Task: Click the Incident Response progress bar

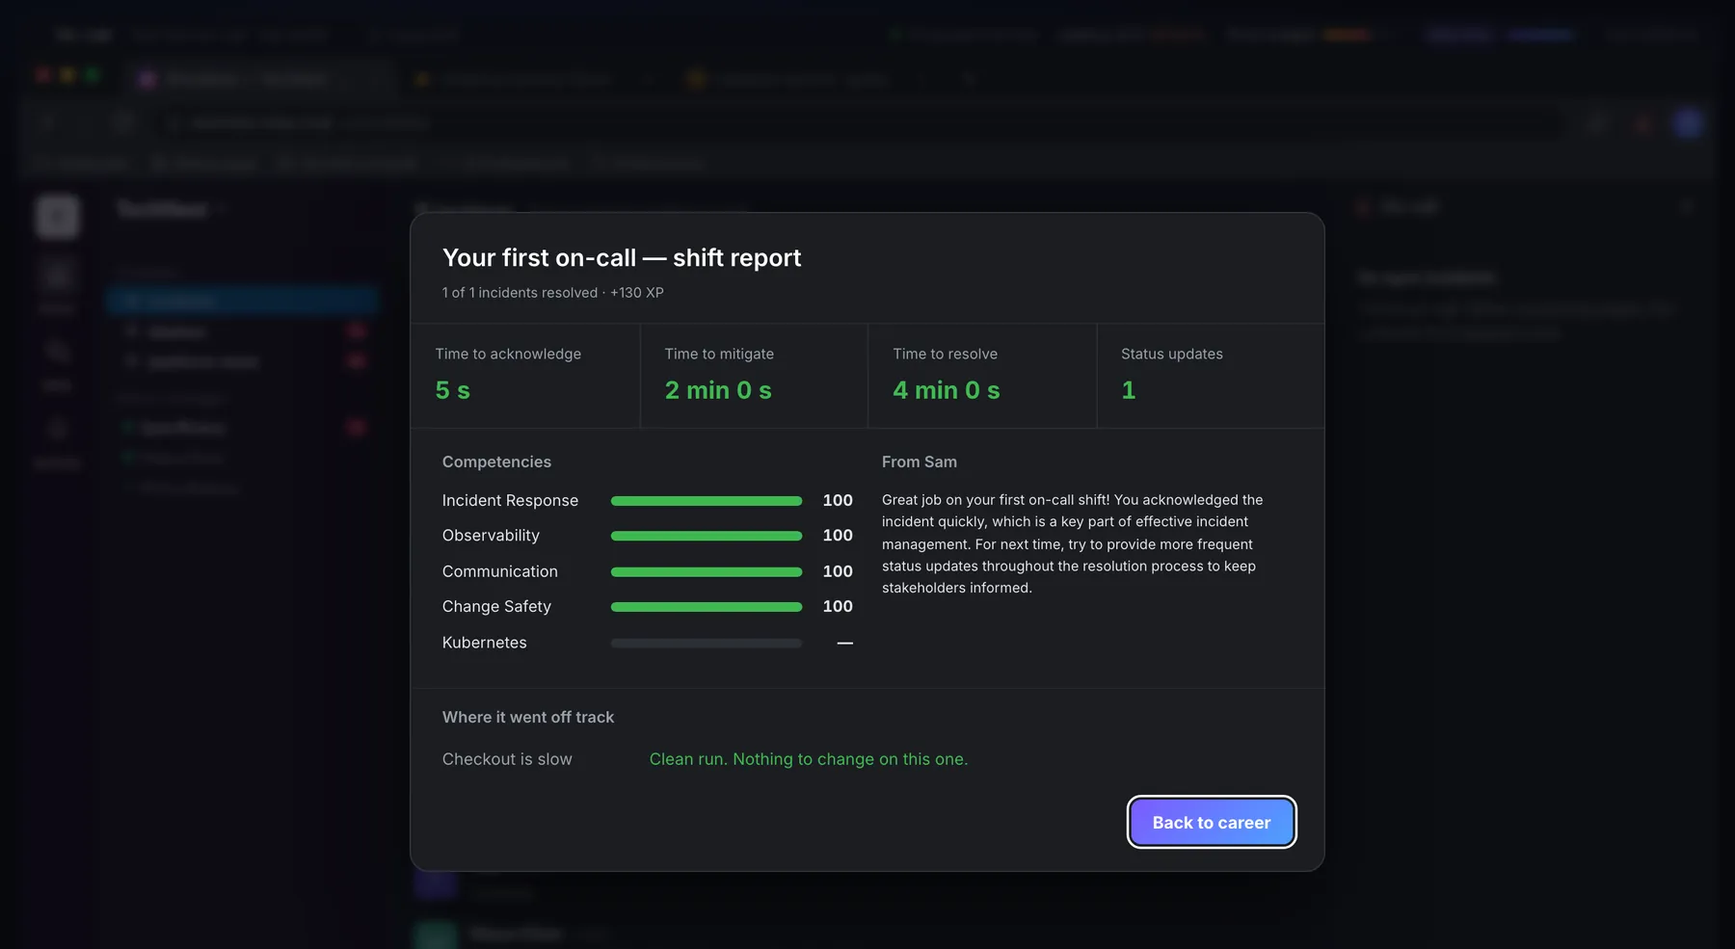Action: pyautogui.click(x=707, y=501)
